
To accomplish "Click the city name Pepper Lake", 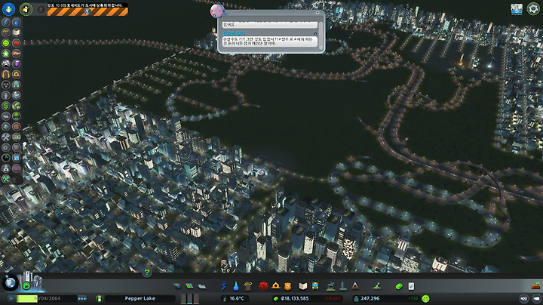I will 140,298.
